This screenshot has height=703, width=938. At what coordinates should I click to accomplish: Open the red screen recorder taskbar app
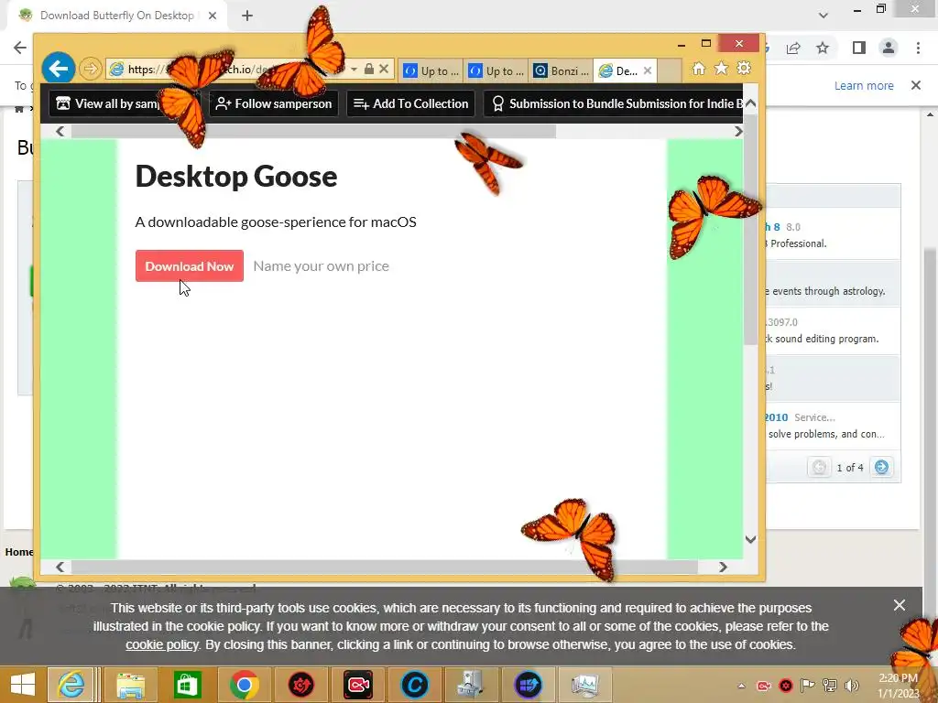pyautogui.click(x=358, y=685)
